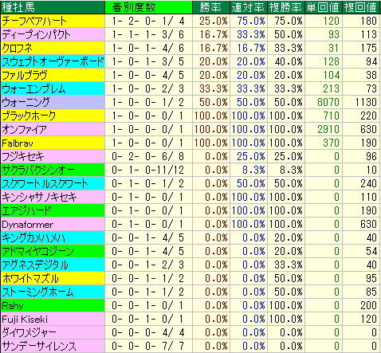Screen dimensions: 381x353
Task: Select the スウェプトオーヴァーボード sire name
Action: 53,61
